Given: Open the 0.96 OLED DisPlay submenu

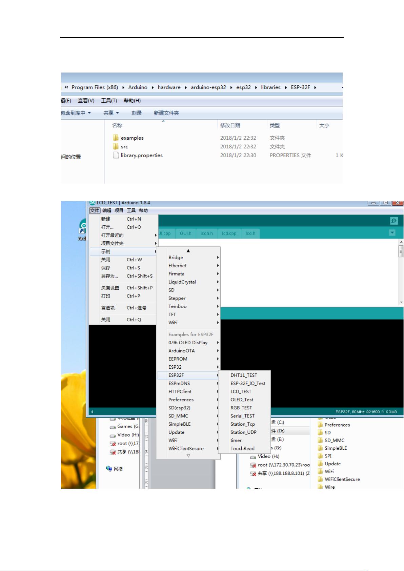Looking at the screenshot, I should pos(188,343).
